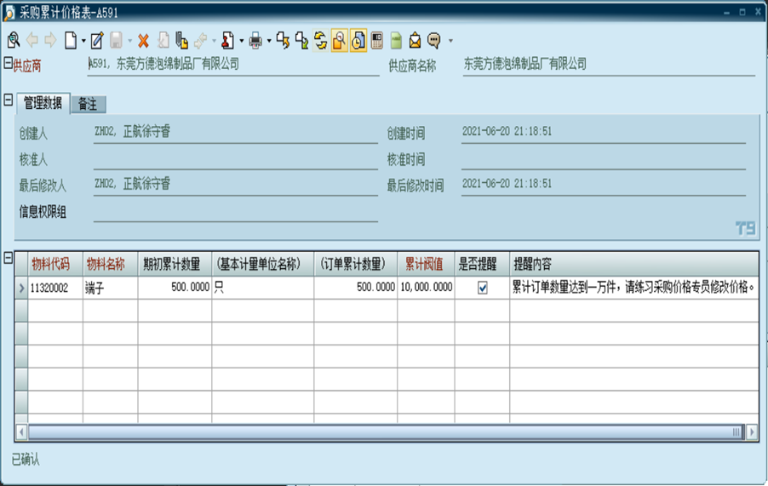Collapse the 供应商 header section
This screenshot has width=768, height=486.
pos(8,63)
